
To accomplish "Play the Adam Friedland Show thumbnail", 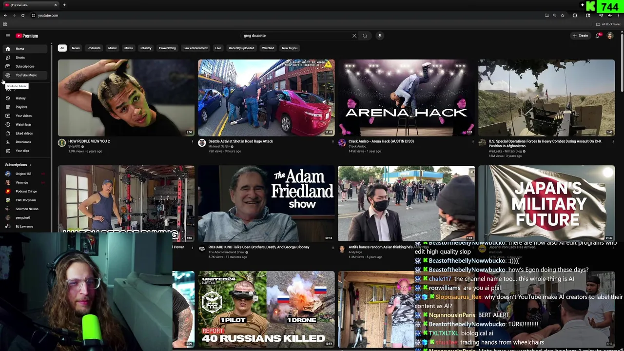I will 266,203.
